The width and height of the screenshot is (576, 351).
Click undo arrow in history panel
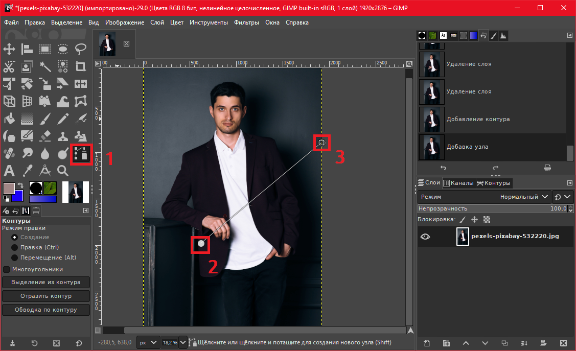click(x=443, y=168)
